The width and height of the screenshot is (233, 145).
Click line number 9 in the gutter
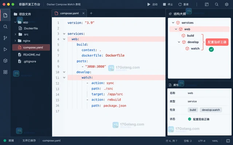58,67
